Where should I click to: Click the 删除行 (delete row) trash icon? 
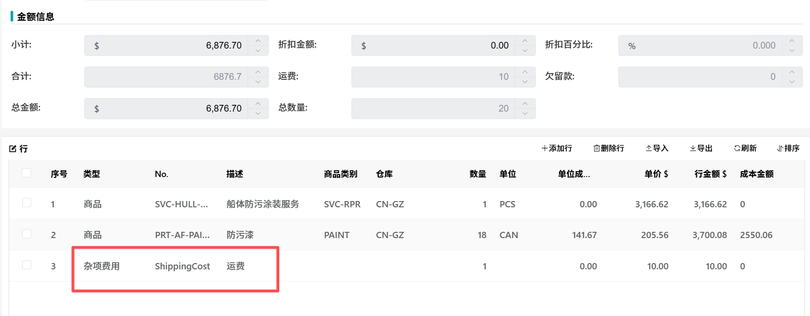597,149
